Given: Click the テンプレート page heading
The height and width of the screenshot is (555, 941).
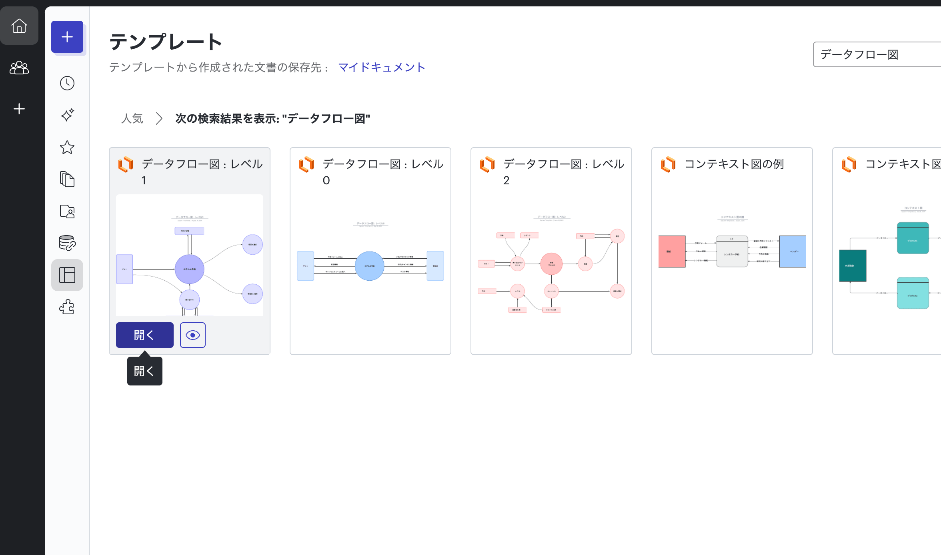Looking at the screenshot, I should pos(166,42).
